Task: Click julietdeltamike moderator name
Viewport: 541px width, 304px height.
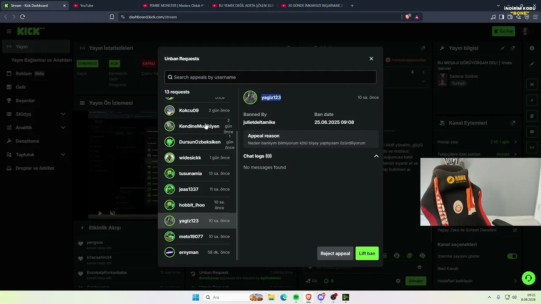Action: [259, 122]
